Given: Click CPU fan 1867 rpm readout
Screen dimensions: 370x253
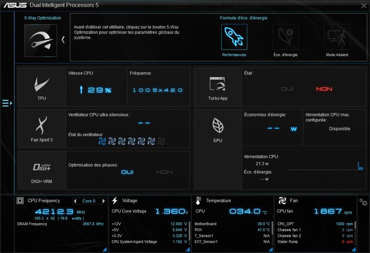Looking at the screenshot, I should click(x=333, y=211).
